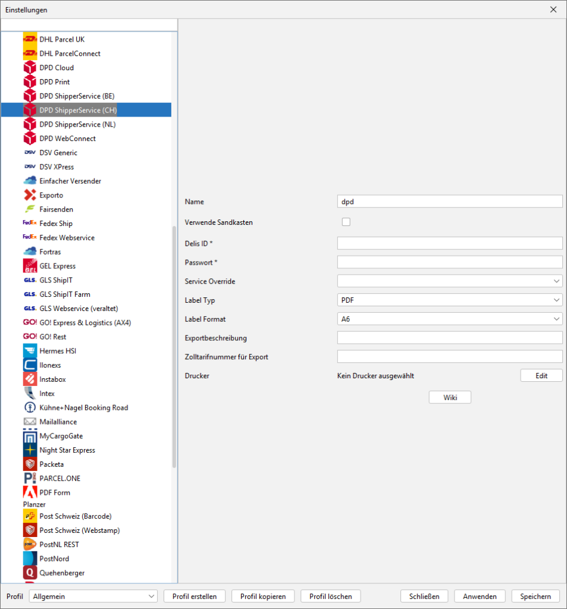Select the Hermes HSI carrier icon
This screenshot has width=567, height=609.
point(30,351)
